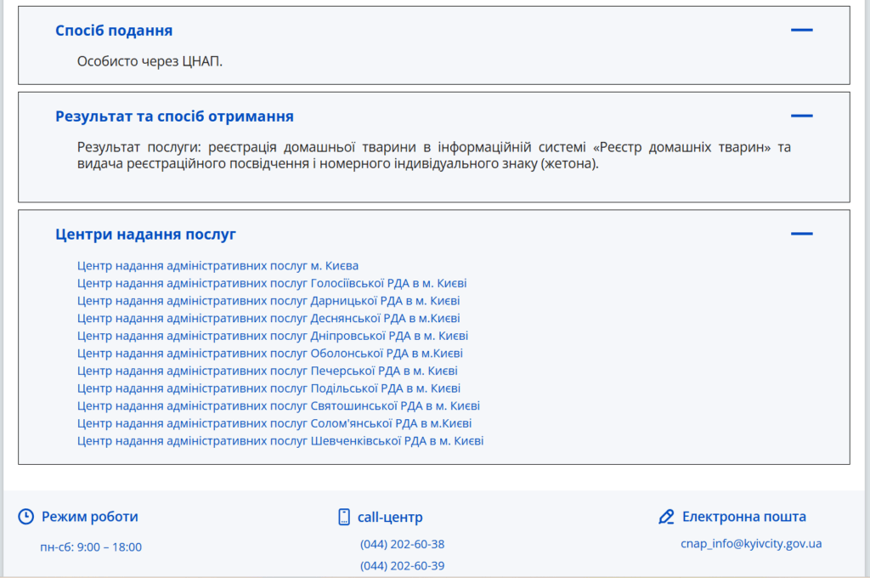Open the Солом'янської РДА center link
The image size is (870, 578).
274,423
